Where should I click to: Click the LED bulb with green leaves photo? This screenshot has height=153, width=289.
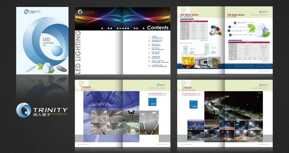click(x=262, y=30)
